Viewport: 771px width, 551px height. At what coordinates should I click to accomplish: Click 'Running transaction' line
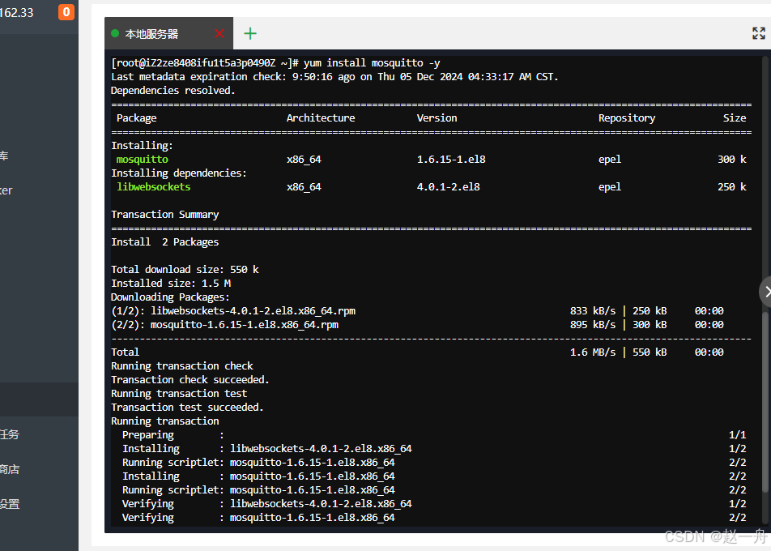click(164, 421)
